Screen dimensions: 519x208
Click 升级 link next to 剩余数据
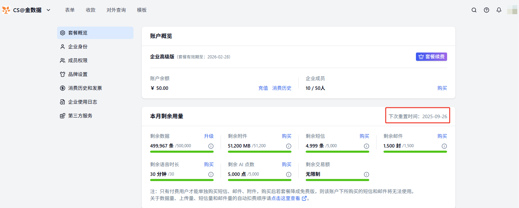(209, 136)
